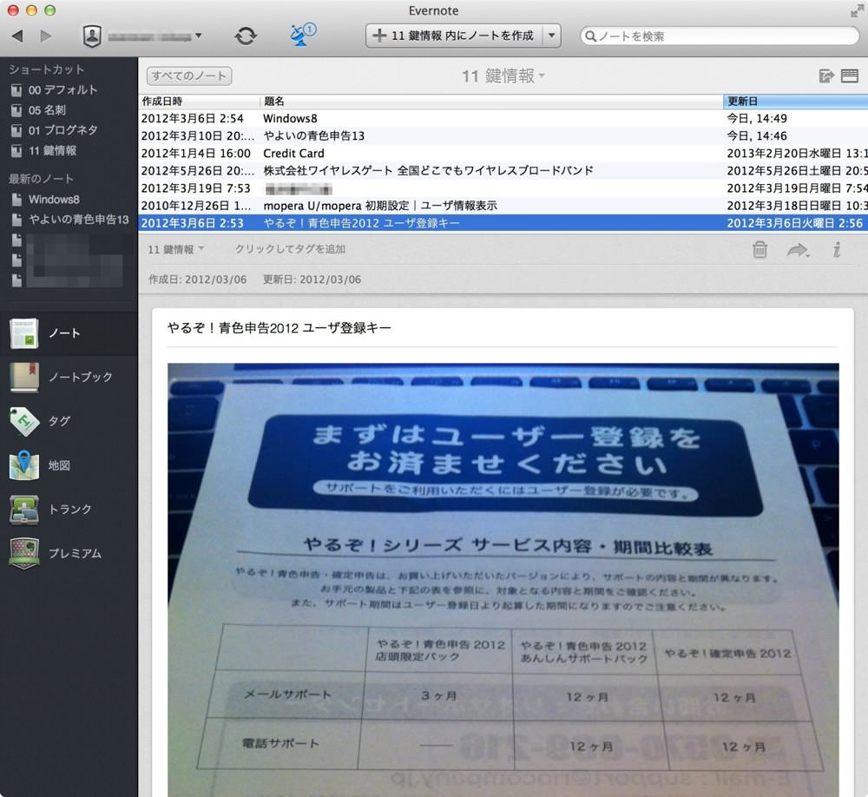Image resolution: width=868 pixels, height=797 pixels.
Task: Open the activity satellite notification icon
Action: coord(302,35)
